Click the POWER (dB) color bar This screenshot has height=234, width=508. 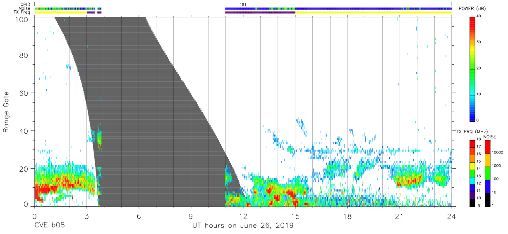[472, 68]
